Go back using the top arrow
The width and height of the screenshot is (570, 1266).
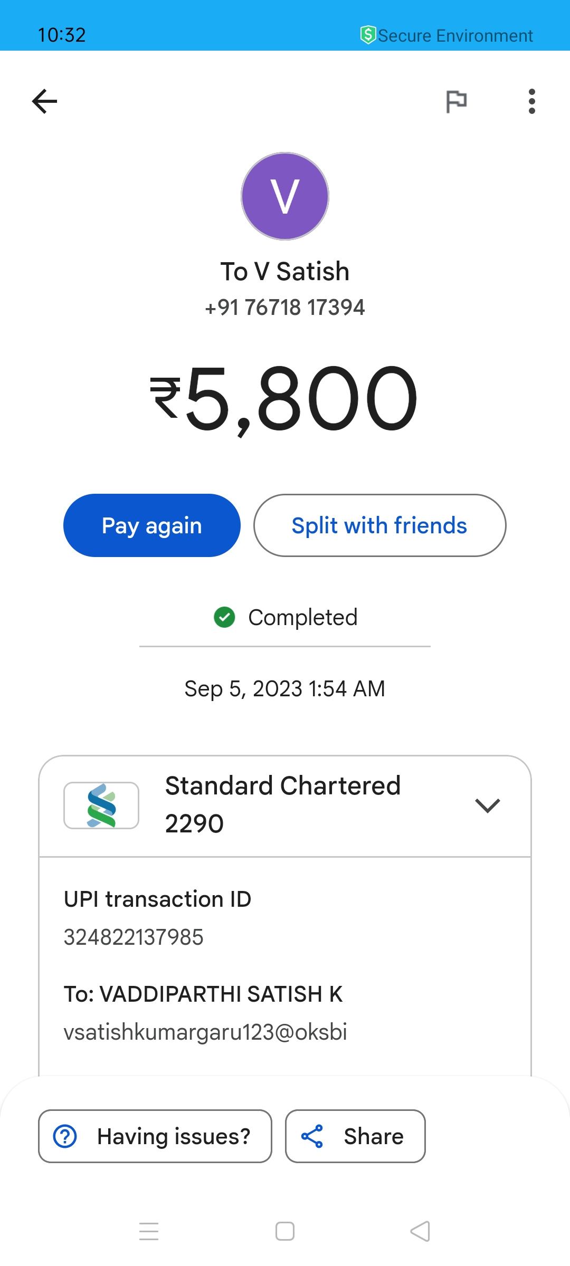(x=44, y=101)
